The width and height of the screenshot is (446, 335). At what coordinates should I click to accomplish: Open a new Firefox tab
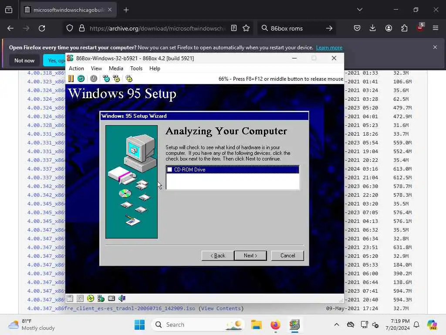(126, 10)
